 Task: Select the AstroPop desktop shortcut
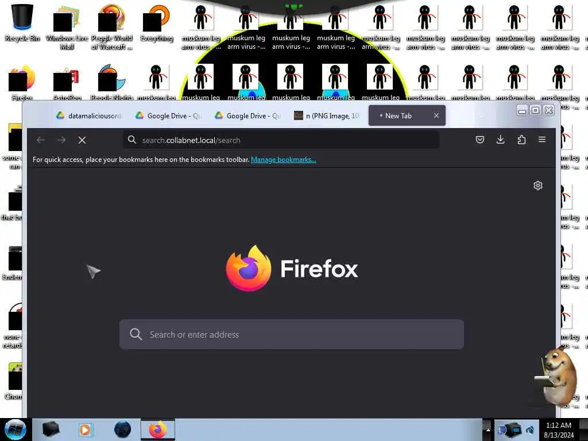click(x=67, y=83)
